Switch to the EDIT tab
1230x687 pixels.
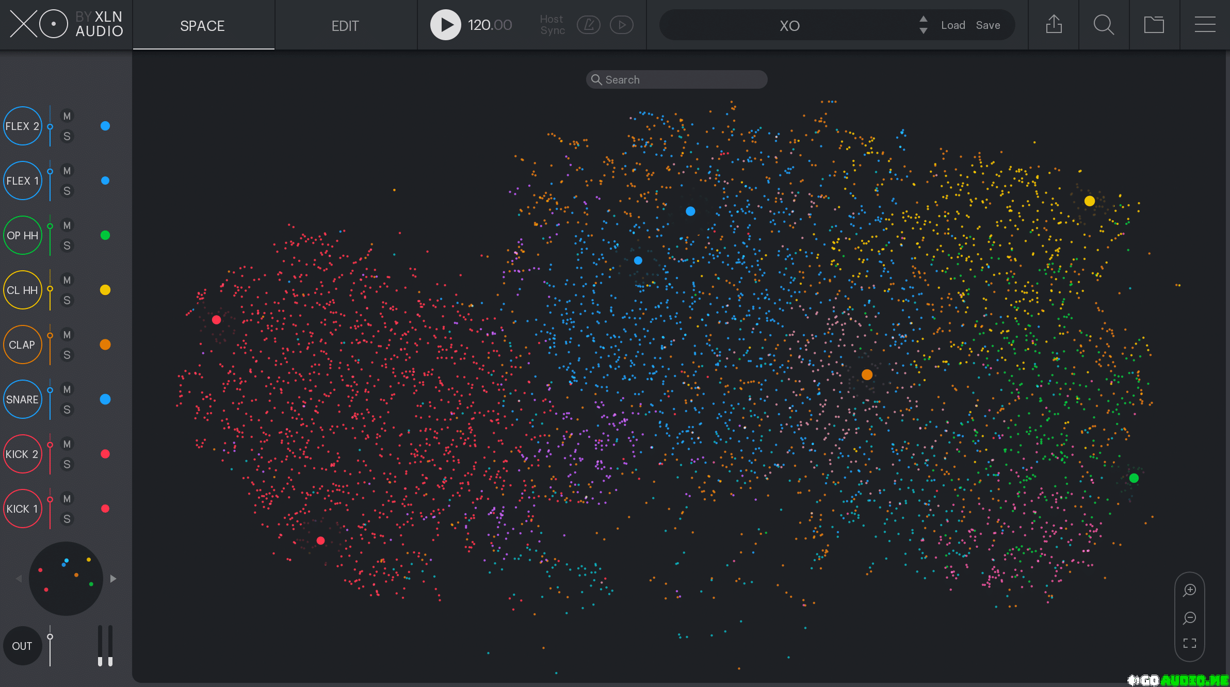coord(345,26)
